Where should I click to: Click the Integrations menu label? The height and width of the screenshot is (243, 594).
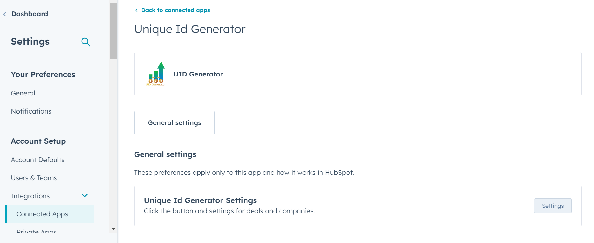click(30, 196)
